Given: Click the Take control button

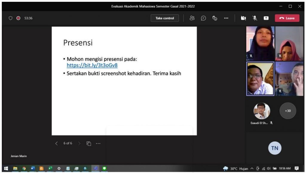Looking at the screenshot, I should pos(165,18).
